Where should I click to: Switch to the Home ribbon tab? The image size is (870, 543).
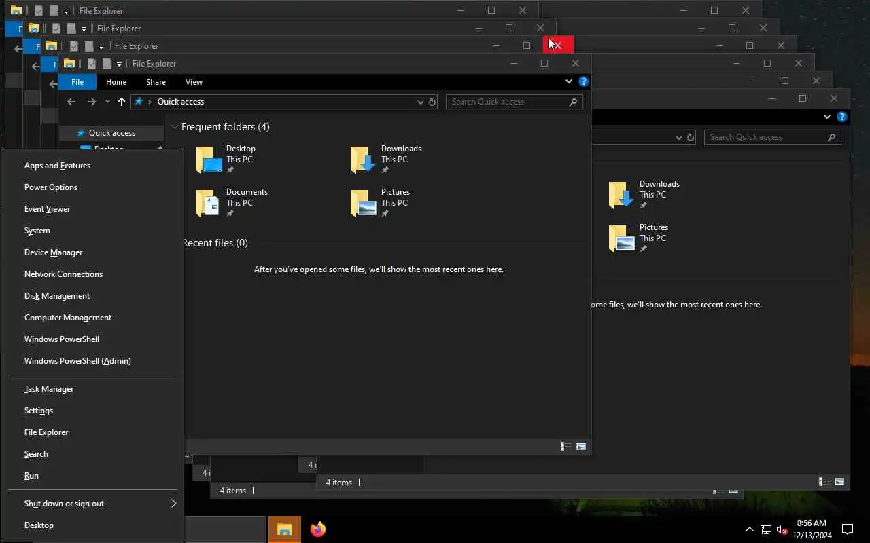pos(116,82)
